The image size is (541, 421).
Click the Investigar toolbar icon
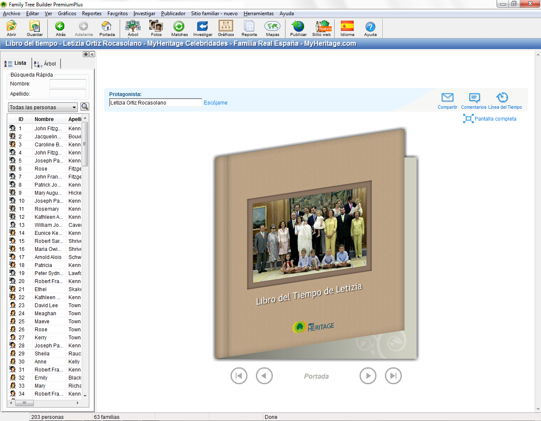[203, 28]
